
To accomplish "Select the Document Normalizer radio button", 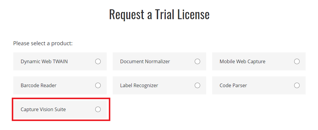I will click(197, 61).
